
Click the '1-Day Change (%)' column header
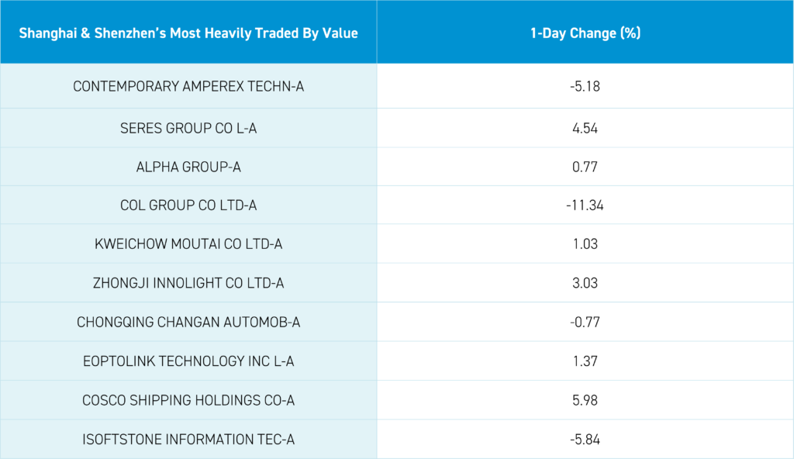click(585, 34)
